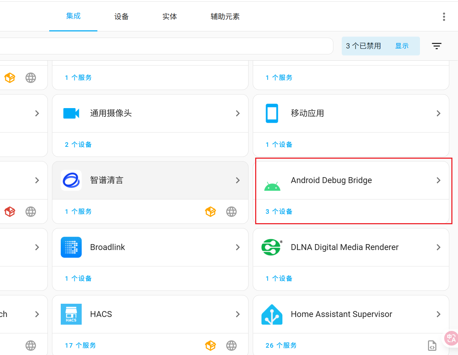
Task: Click the red box icon on left partial card
Action: (x=10, y=212)
